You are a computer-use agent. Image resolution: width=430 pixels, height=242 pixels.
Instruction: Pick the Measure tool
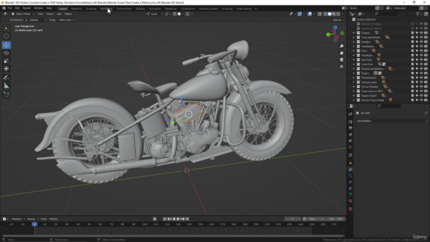(x=6, y=86)
